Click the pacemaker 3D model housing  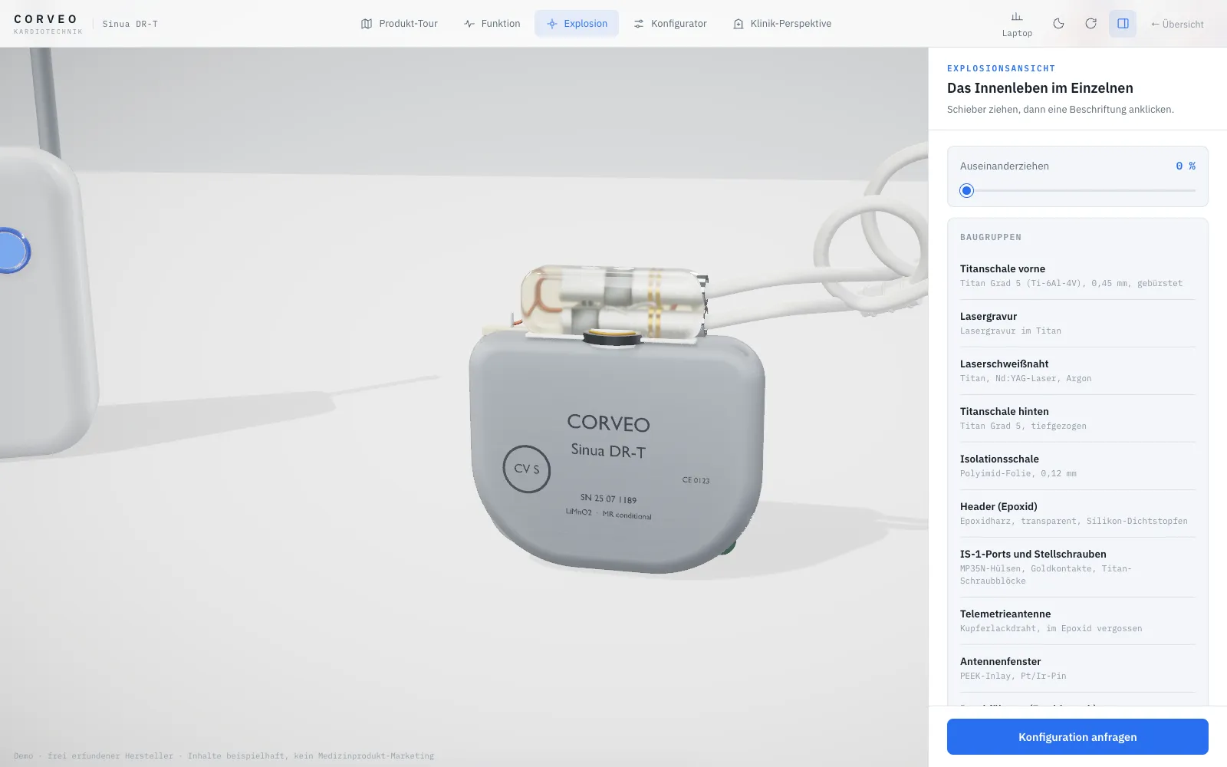click(616, 453)
